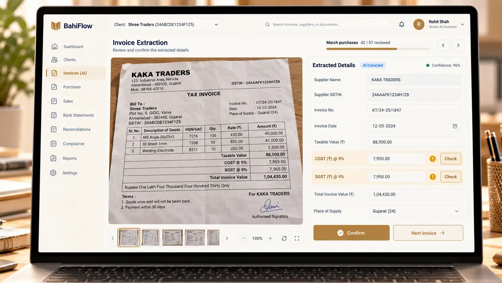The height and width of the screenshot is (283, 502).
Task: Click the SGST warning icon
Action: tap(433, 177)
